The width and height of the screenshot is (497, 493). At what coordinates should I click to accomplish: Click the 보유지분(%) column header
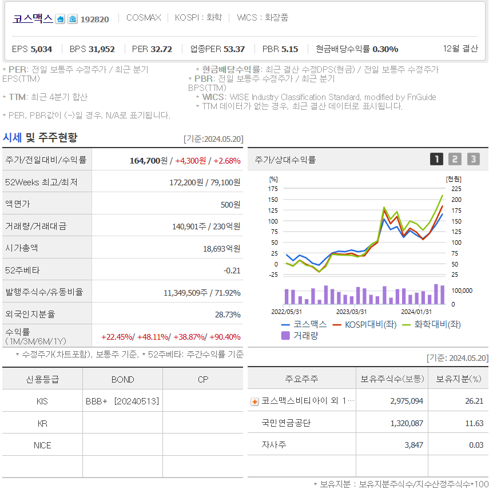point(458,379)
